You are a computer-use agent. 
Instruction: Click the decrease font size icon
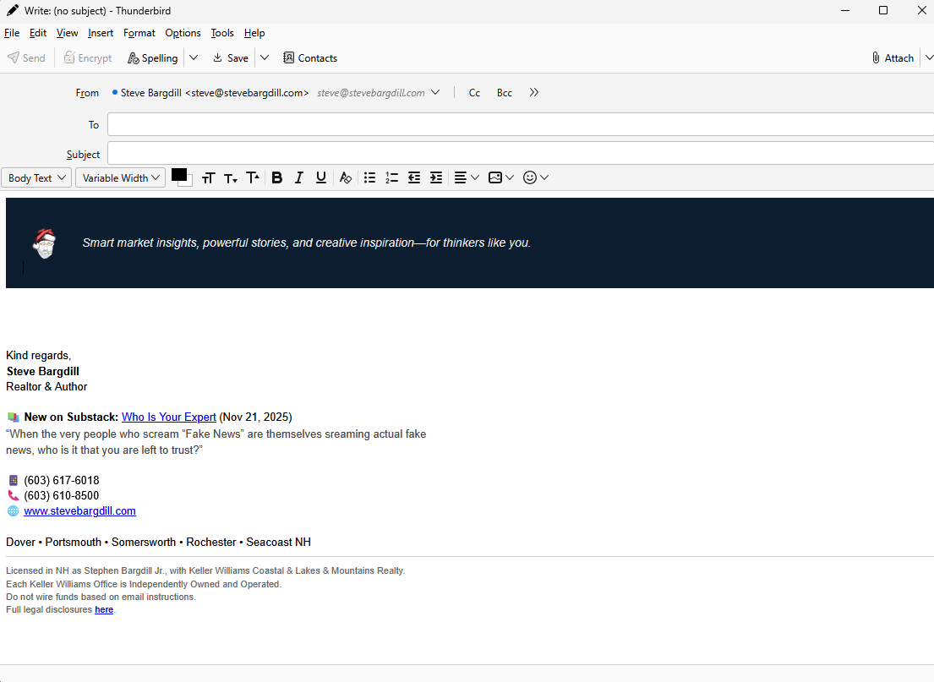pos(231,177)
